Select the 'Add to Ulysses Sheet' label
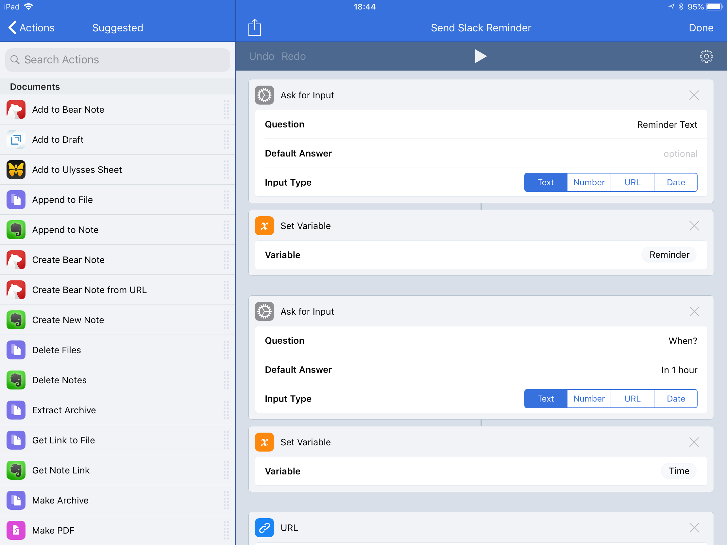The image size is (727, 545). point(77,170)
